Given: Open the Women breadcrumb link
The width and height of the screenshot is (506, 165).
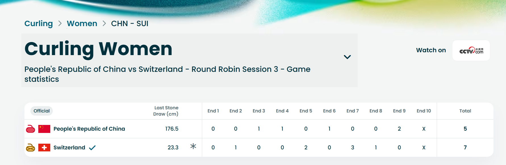Looking at the screenshot, I should click(x=82, y=24).
